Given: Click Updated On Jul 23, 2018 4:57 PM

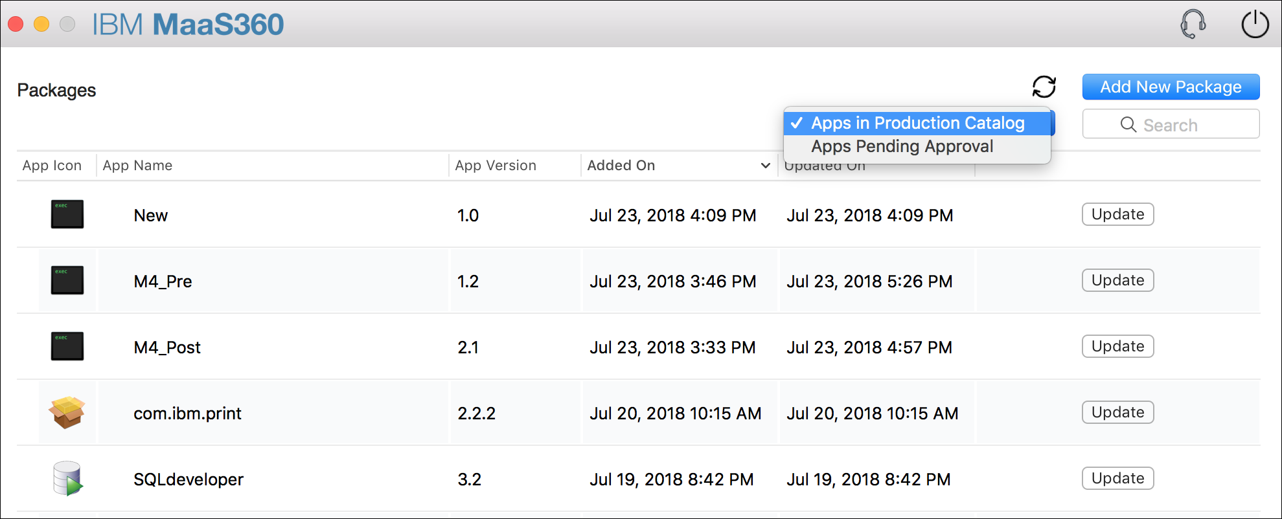Looking at the screenshot, I should coord(869,348).
